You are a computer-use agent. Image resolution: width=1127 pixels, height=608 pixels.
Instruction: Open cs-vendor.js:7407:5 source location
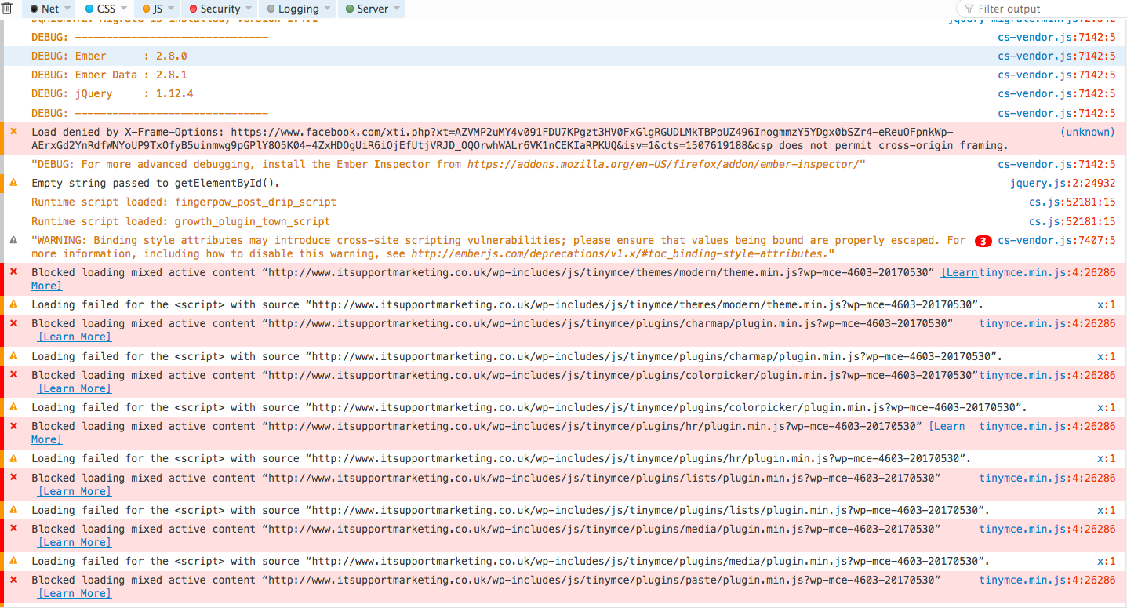(x=1056, y=241)
